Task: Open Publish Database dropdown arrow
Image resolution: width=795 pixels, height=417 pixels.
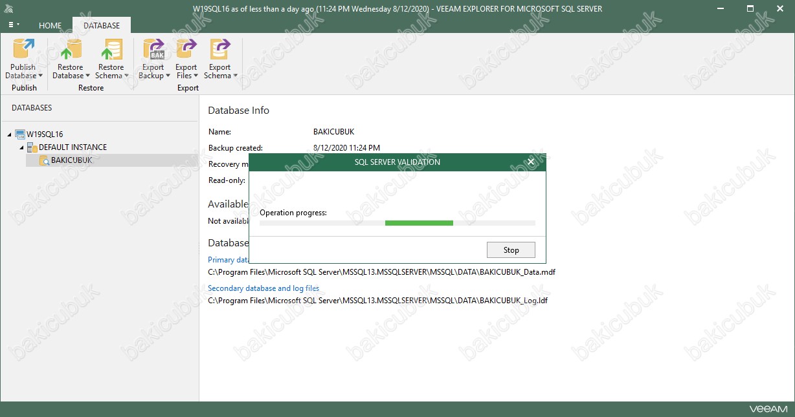Action: click(x=40, y=76)
